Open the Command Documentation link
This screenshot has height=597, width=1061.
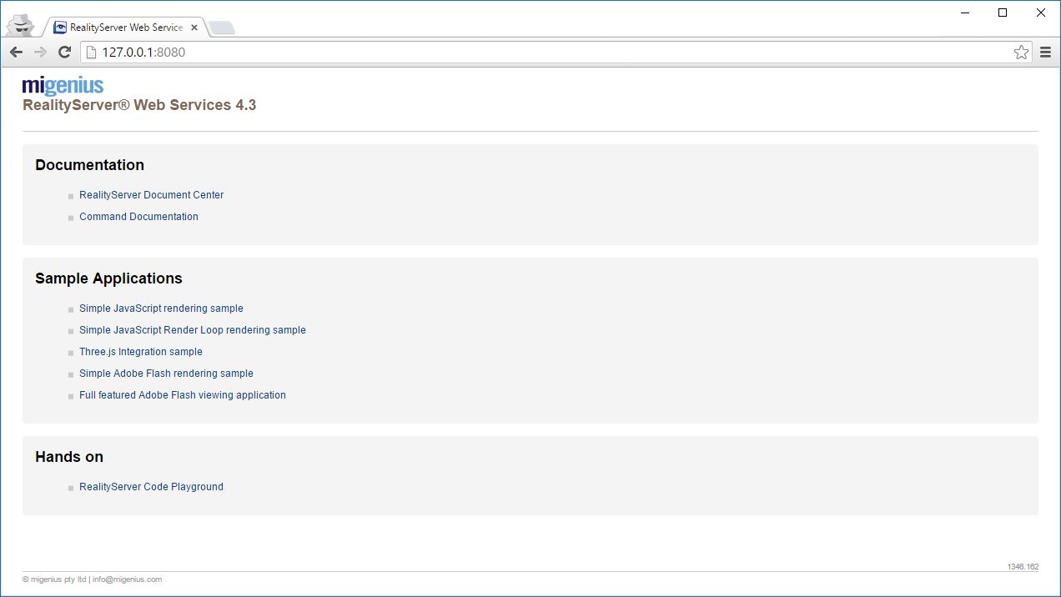(138, 217)
